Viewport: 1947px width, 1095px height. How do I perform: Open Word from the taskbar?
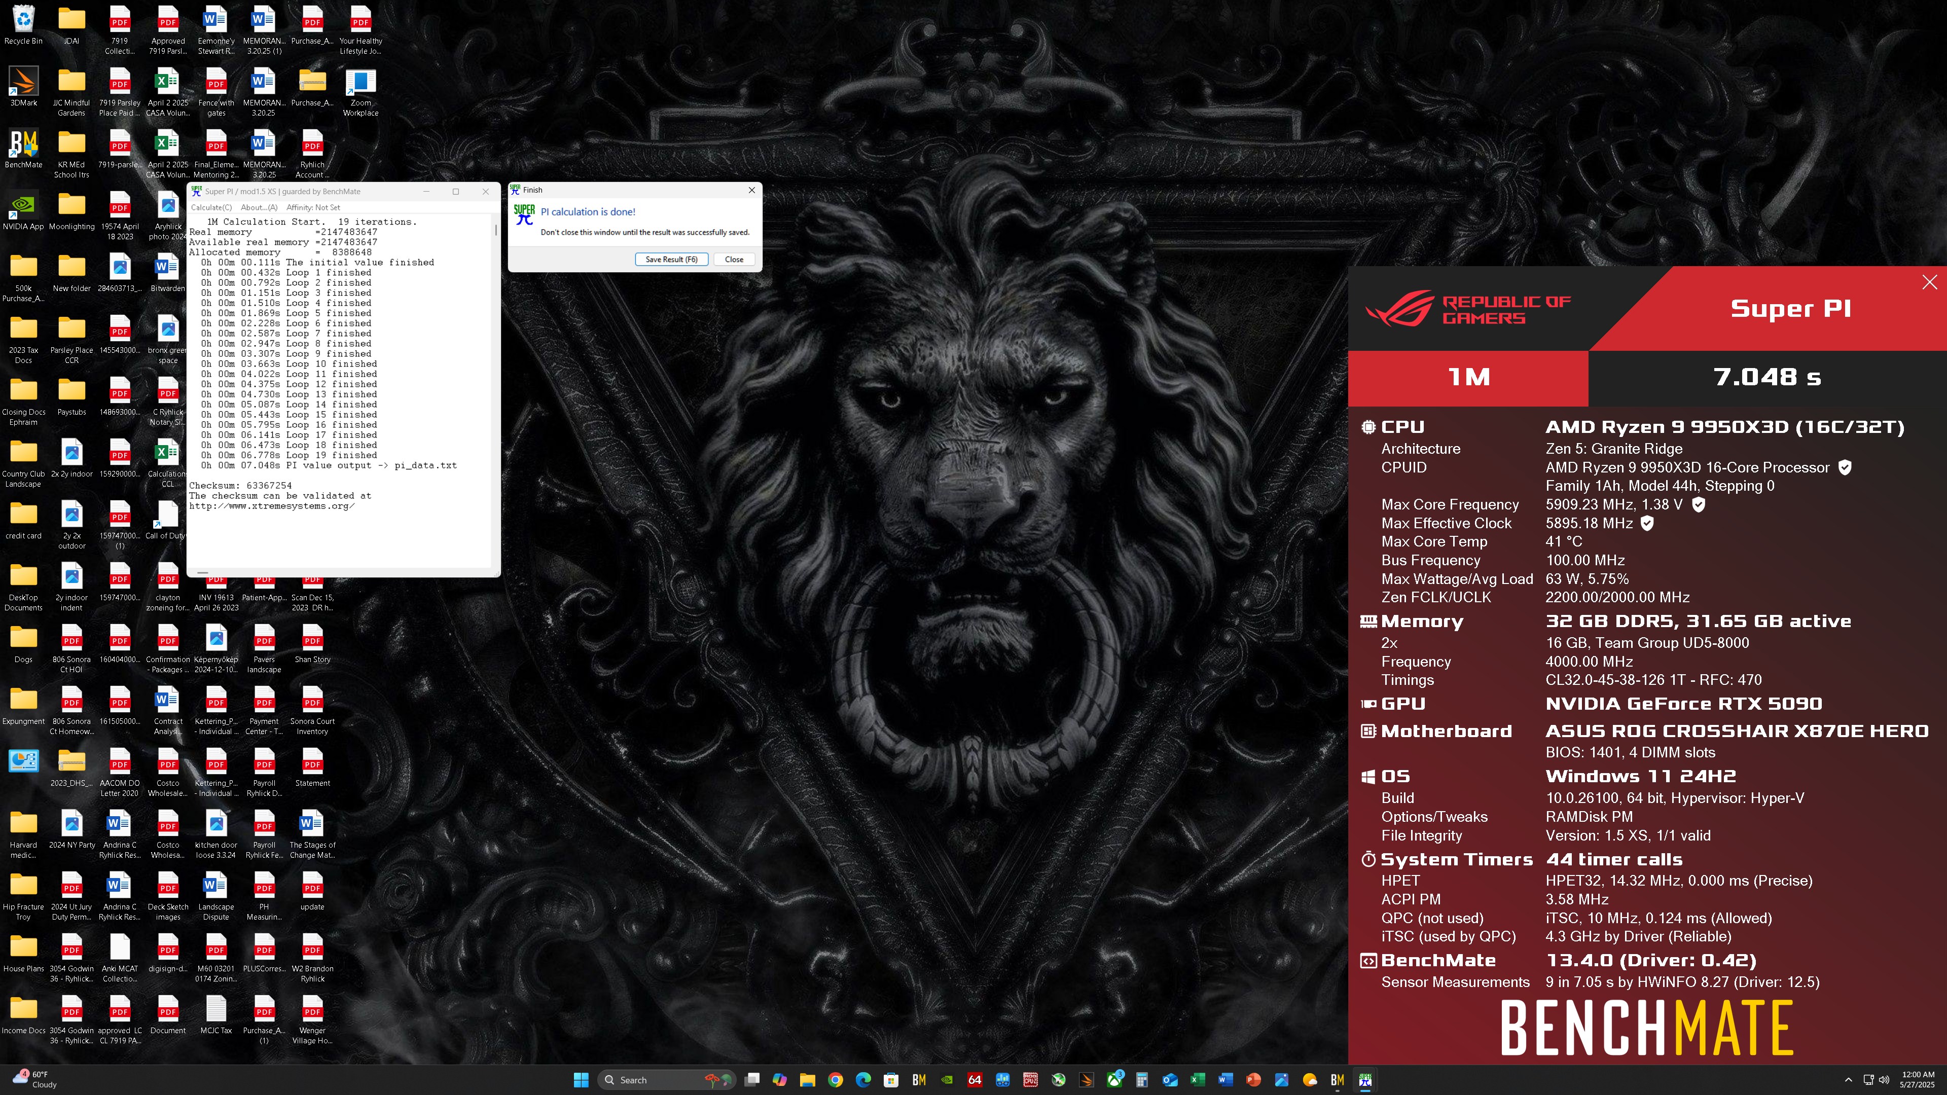(x=1226, y=1080)
